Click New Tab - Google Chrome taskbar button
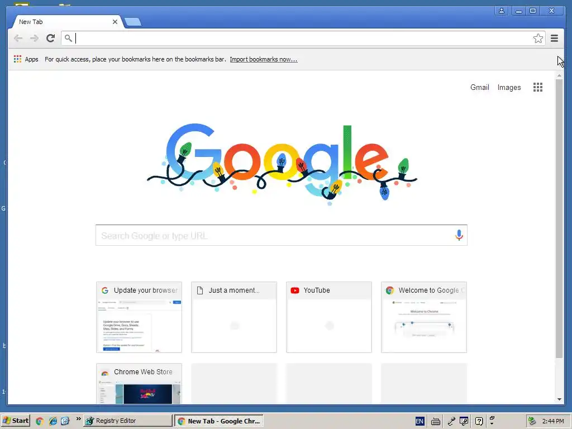The height and width of the screenshot is (429, 572). (x=218, y=421)
